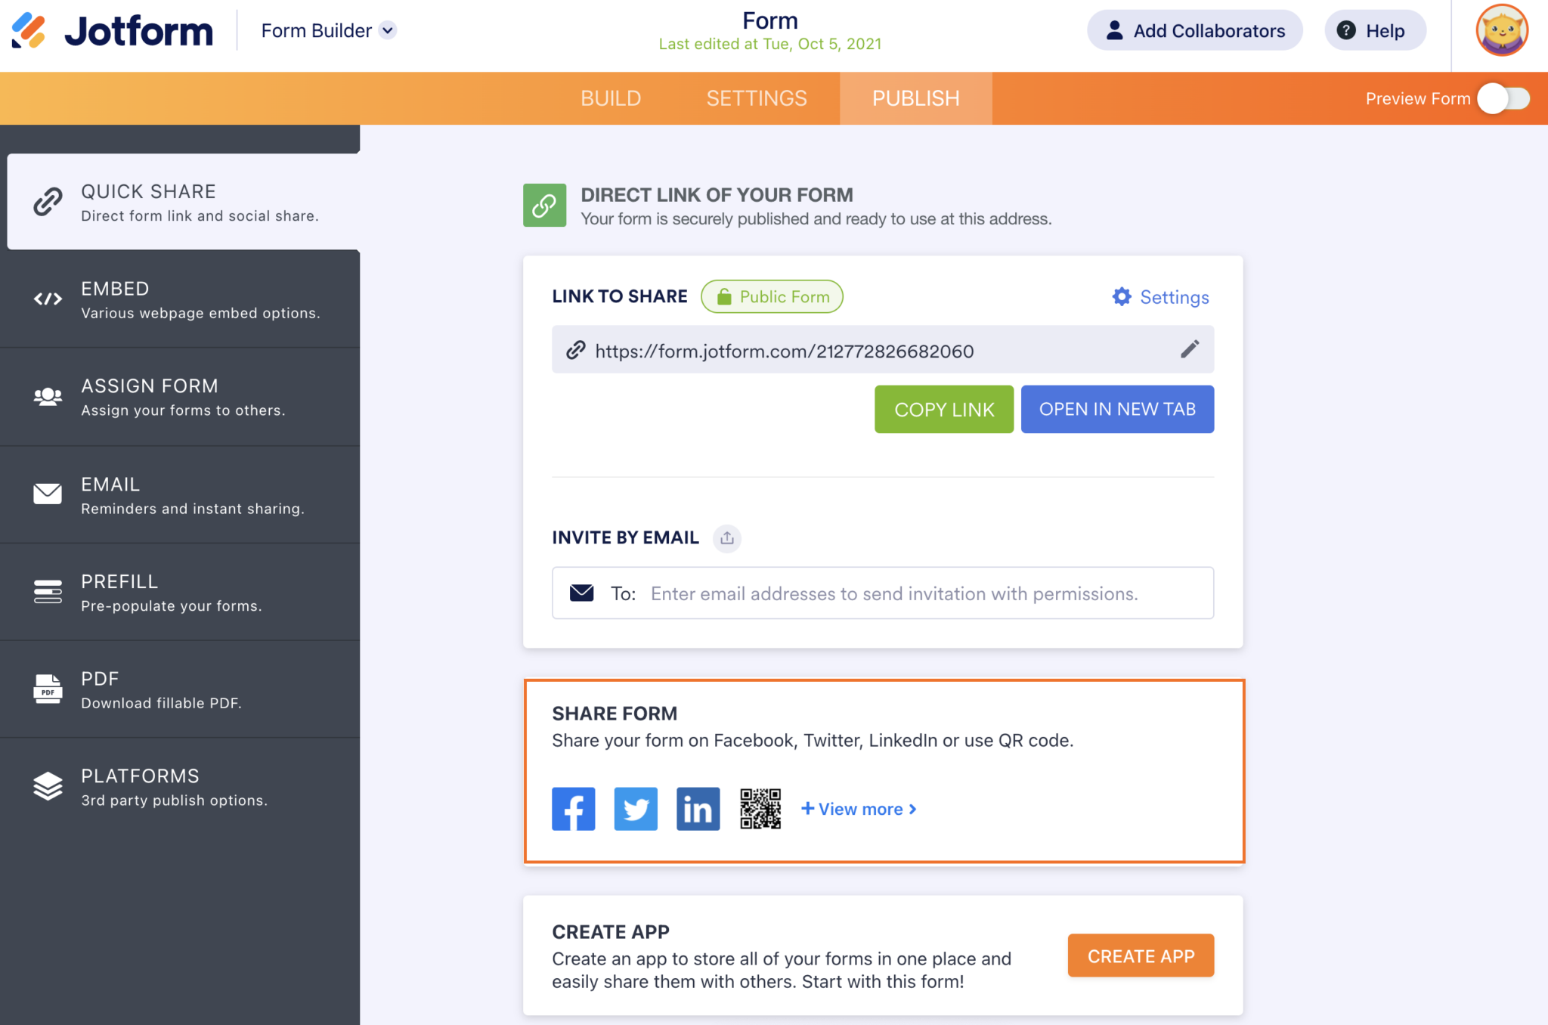The height and width of the screenshot is (1025, 1548).
Task: Open the QR code sharing option
Action: click(x=761, y=809)
